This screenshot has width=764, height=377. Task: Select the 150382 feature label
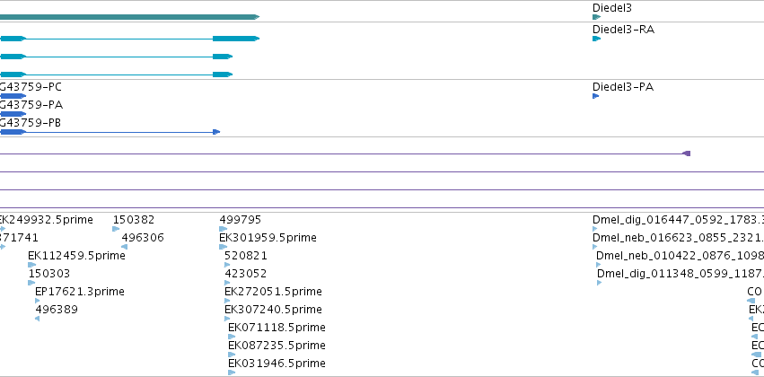134,220
